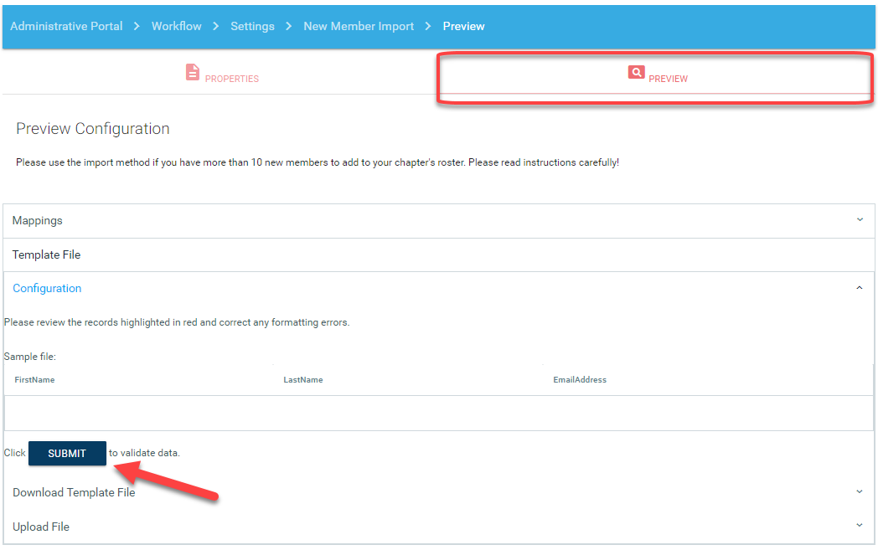This screenshot has height=550, width=878.
Task: Open Administrative Portal in the breadcrumb
Action: pyautogui.click(x=66, y=26)
